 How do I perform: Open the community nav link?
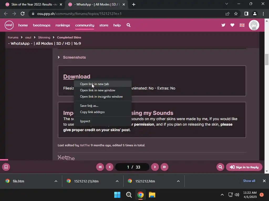85,25
